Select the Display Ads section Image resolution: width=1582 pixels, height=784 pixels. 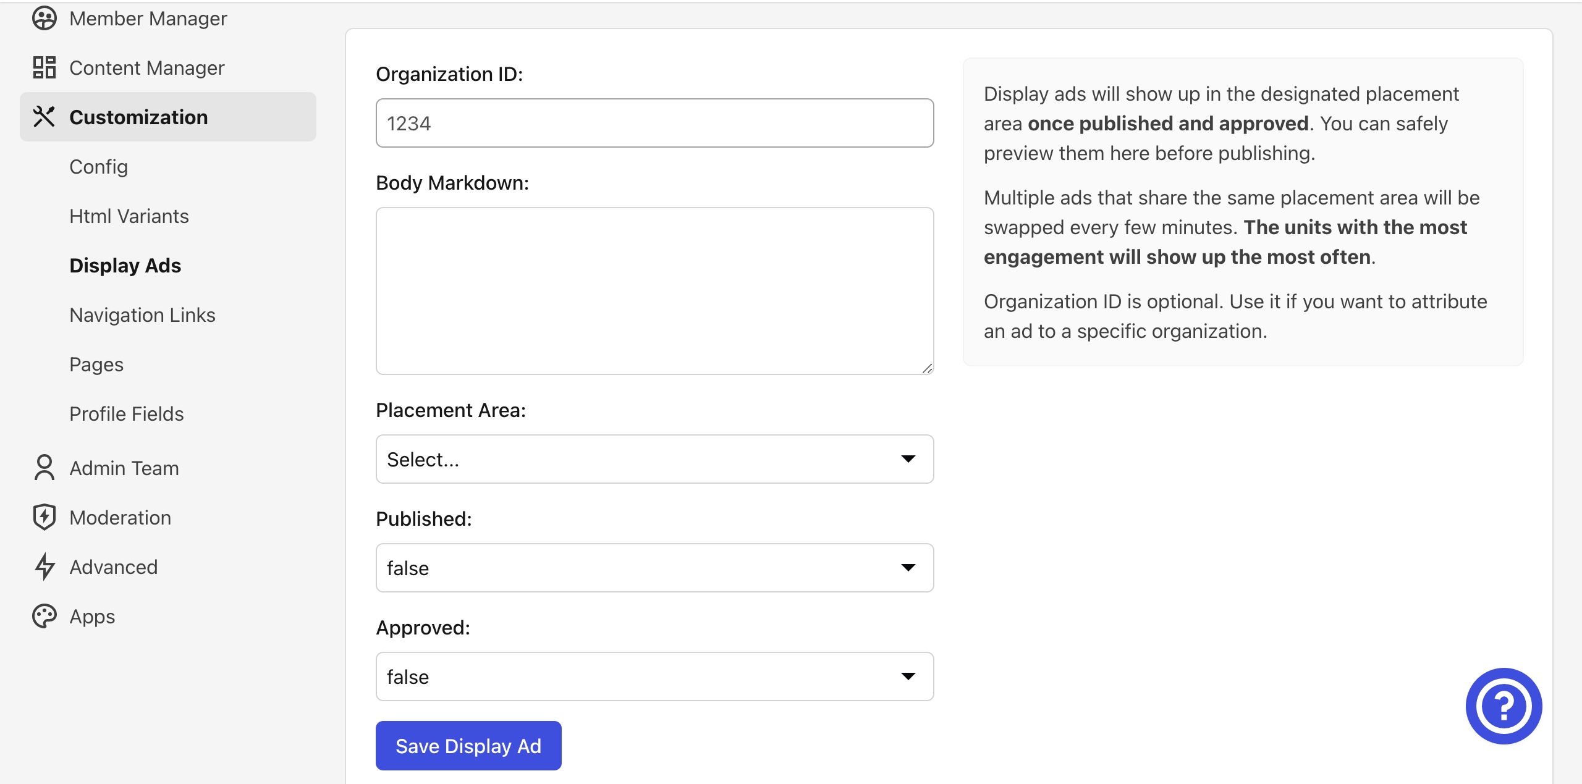tap(125, 265)
